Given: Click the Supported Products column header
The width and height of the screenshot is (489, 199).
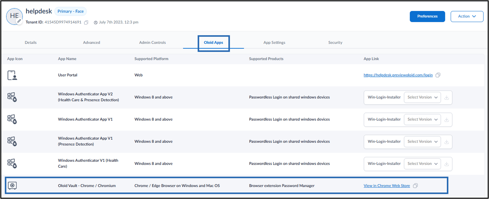Looking at the screenshot, I should click(266, 59).
